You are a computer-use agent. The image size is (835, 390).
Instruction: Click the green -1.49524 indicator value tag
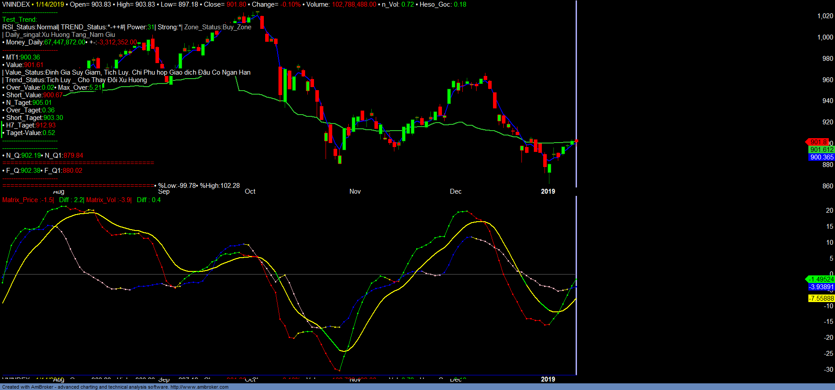point(821,279)
